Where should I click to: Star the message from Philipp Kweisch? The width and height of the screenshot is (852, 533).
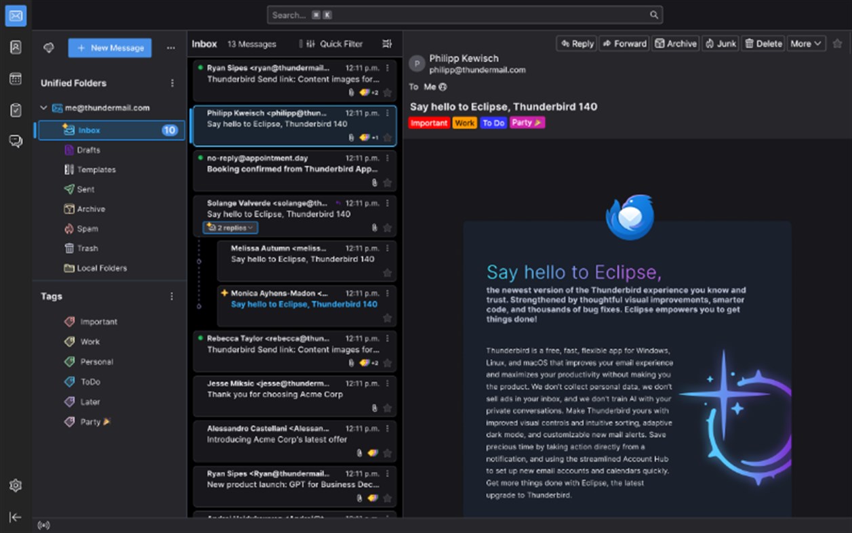(x=387, y=137)
